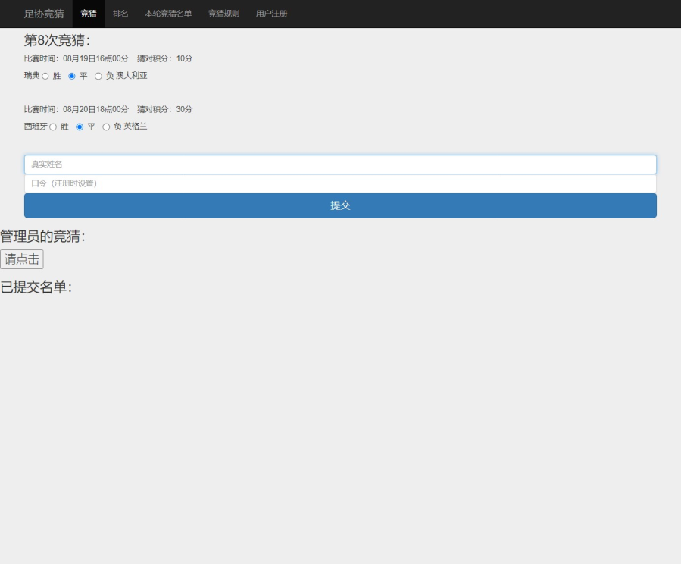Select 平 for the 瑞典 vs 澳大利亚 match
The width and height of the screenshot is (681, 564).
pos(72,76)
